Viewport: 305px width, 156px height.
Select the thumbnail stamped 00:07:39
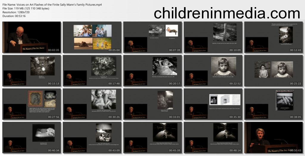click(152, 37)
